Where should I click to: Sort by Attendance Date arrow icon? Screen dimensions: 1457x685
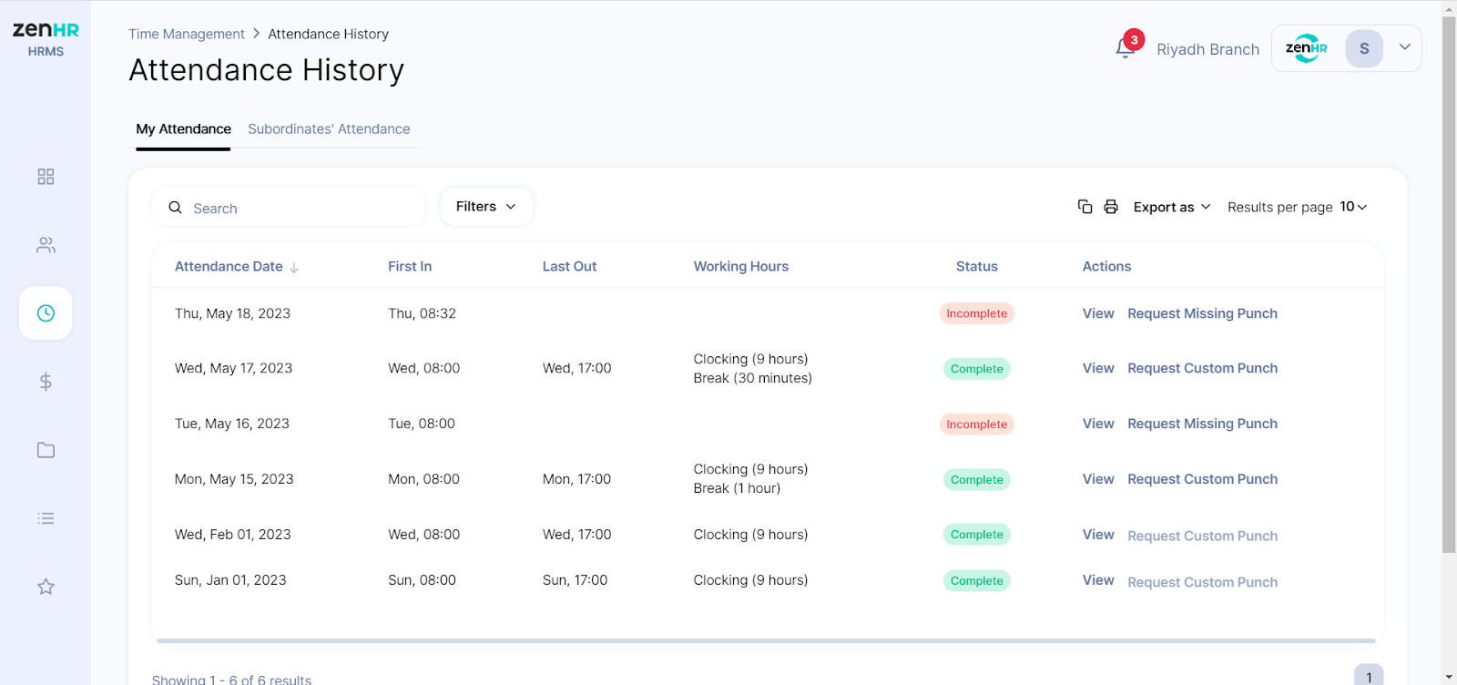coord(294,268)
